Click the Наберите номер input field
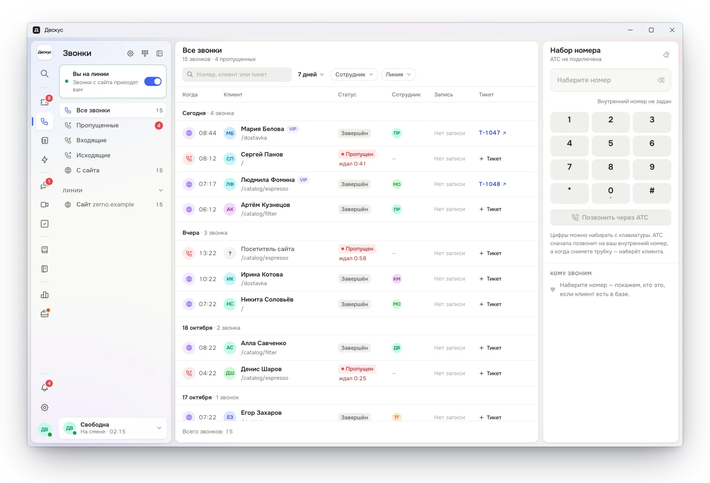 [x=611, y=80]
